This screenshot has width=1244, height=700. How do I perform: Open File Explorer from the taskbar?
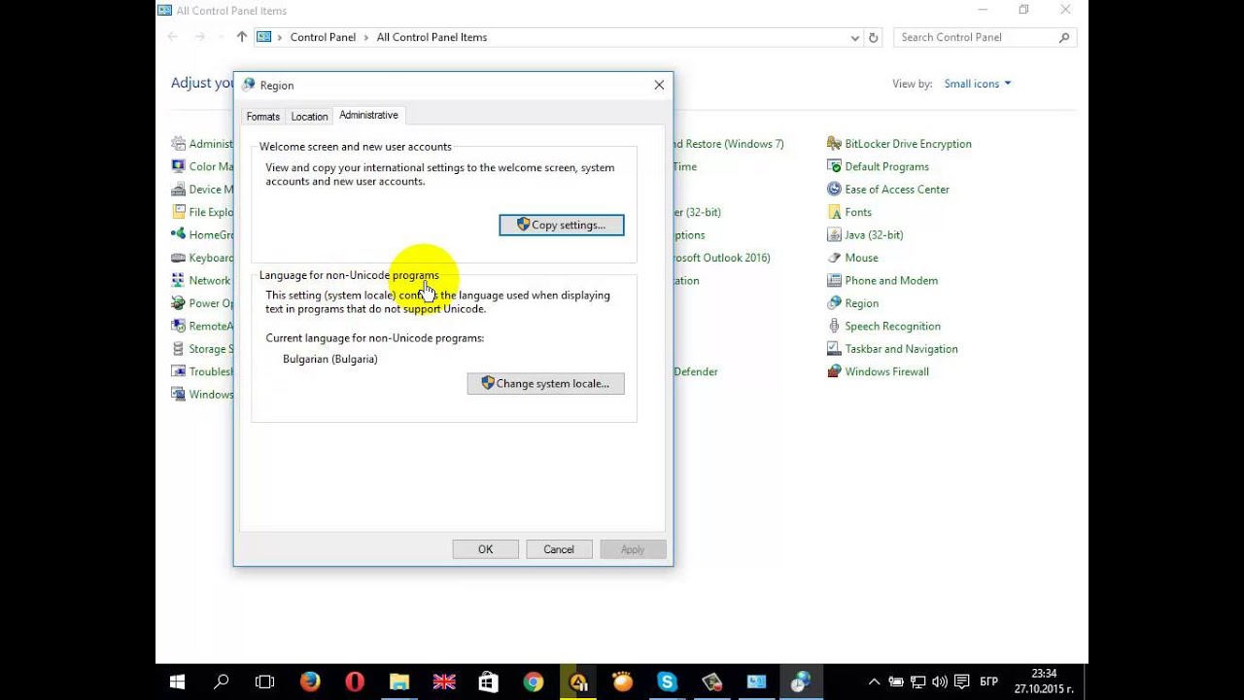click(399, 682)
